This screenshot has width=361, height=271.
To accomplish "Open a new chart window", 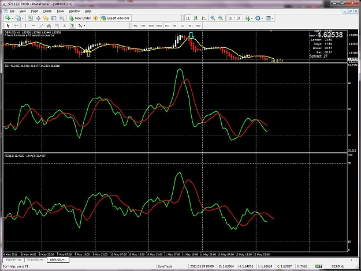I will [8, 18].
